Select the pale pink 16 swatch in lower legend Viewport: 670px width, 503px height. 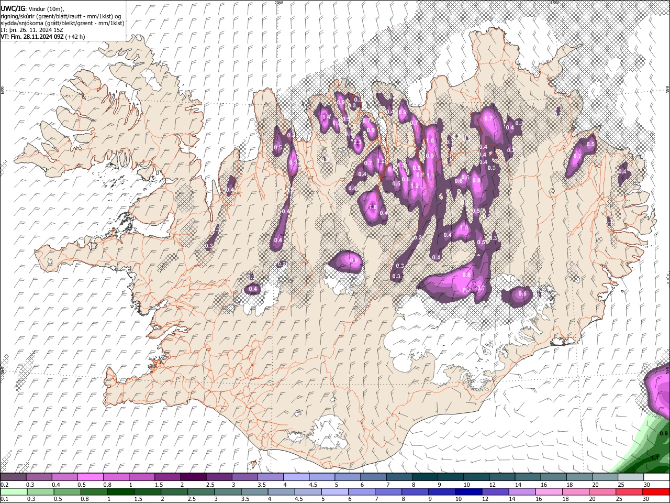tap(549, 491)
